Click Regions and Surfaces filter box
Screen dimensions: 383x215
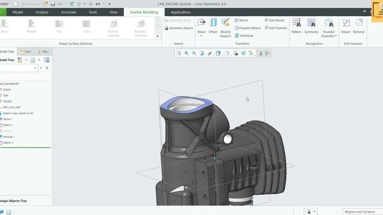pyautogui.click(x=363, y=211)
